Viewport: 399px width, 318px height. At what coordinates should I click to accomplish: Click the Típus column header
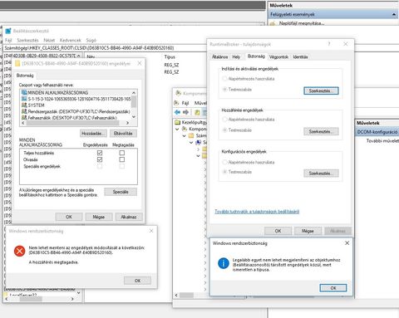click(170, 56)
